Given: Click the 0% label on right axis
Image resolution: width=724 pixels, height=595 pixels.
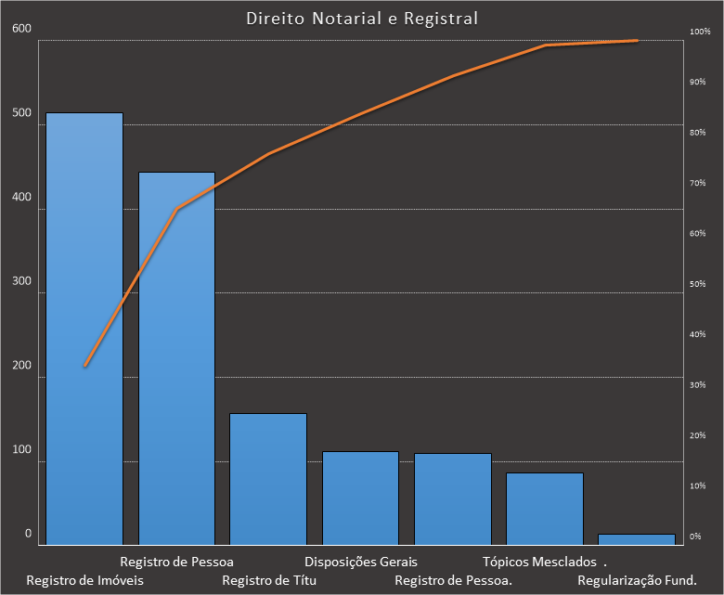Looking at the screenshot, I should pyautogui.click(x=695, y=537).
